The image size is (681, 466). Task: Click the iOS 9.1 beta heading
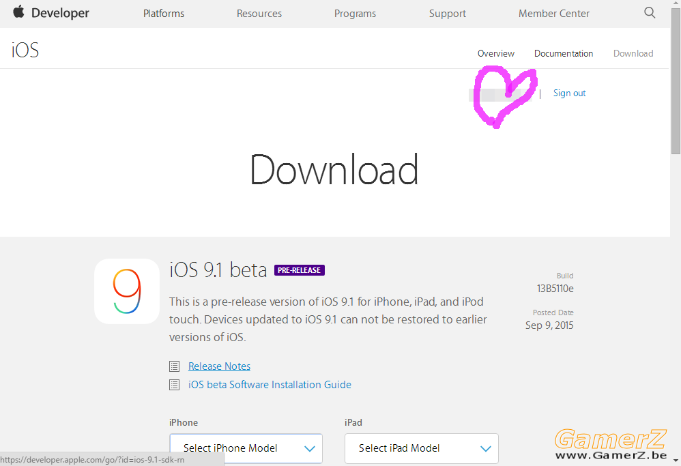[218, 270]
